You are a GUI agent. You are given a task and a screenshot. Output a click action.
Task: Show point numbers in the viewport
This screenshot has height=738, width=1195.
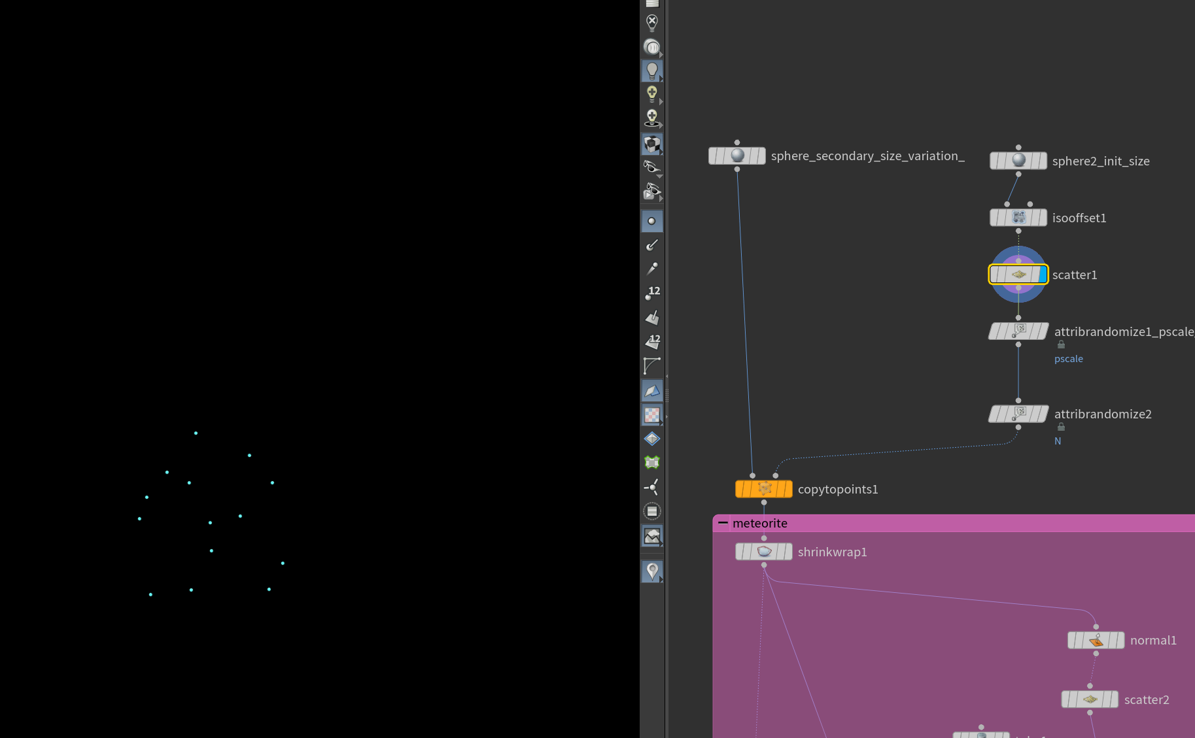(652, 293)
